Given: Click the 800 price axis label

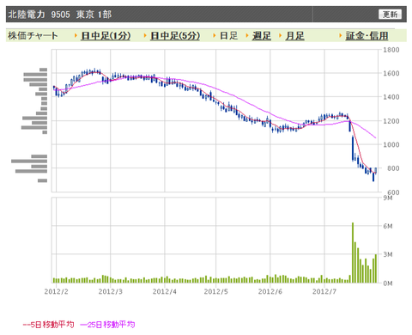Looking at the screenshot, I should pyautogui.click(x=393, y=168).
